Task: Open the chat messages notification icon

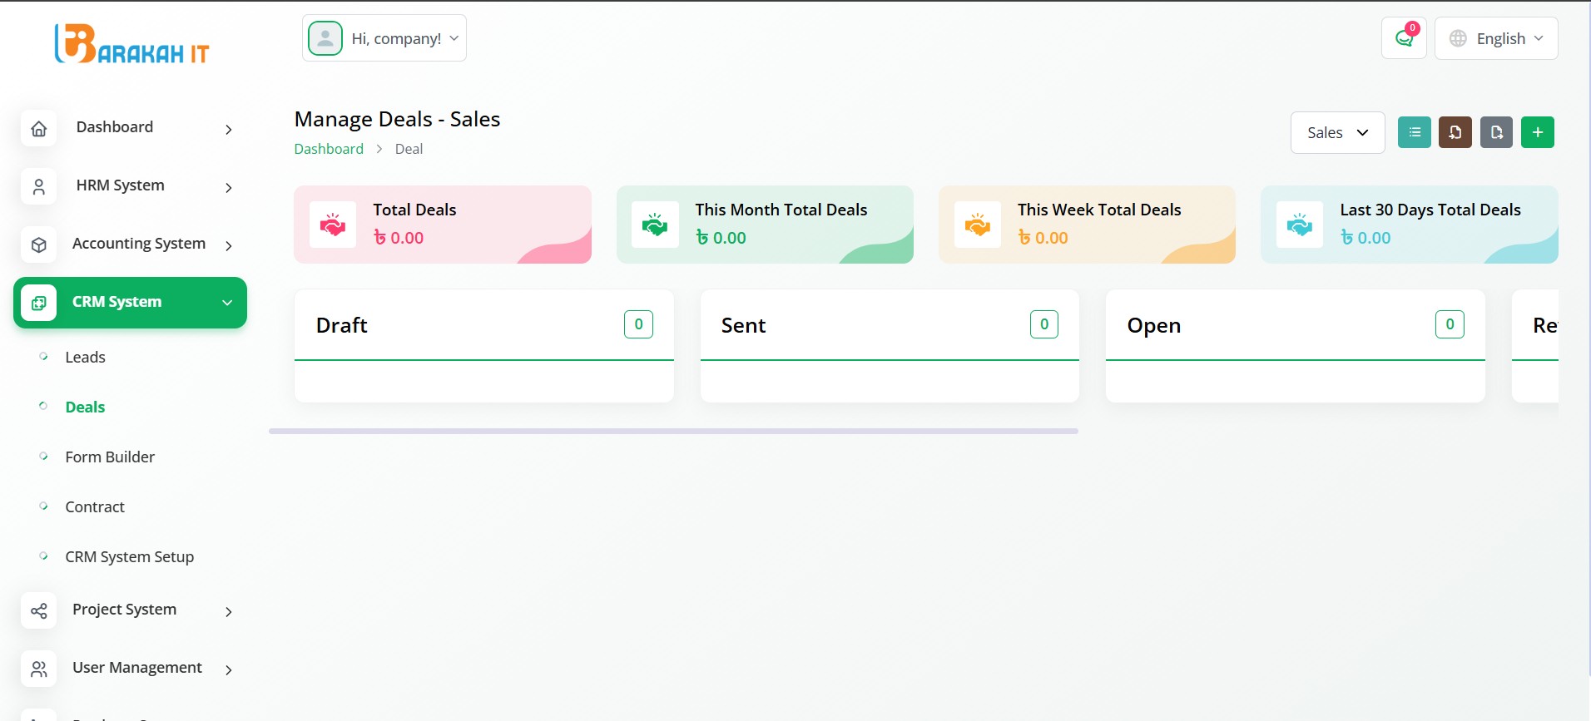Action: click(x=1404, y=38)
